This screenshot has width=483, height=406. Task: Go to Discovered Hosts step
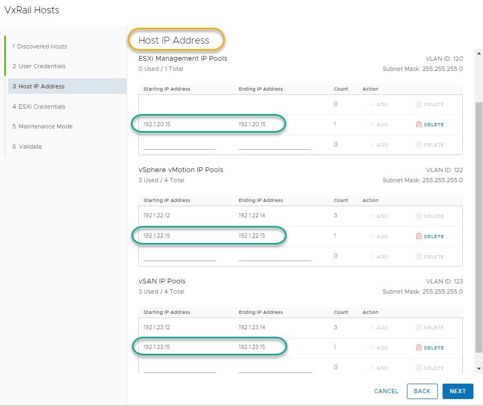point(42,46)
